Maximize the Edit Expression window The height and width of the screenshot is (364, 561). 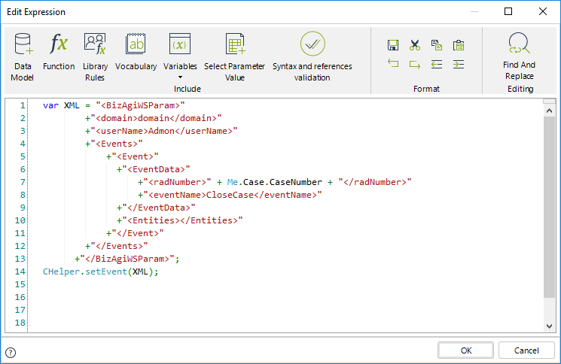tap(508, 11)
